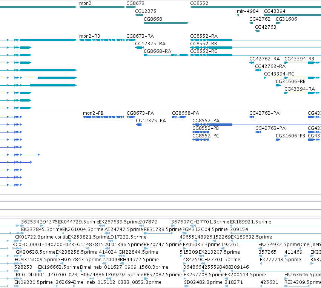Select the mon2 gene label
The image size is (321, 288).
[x=85, y=3]
